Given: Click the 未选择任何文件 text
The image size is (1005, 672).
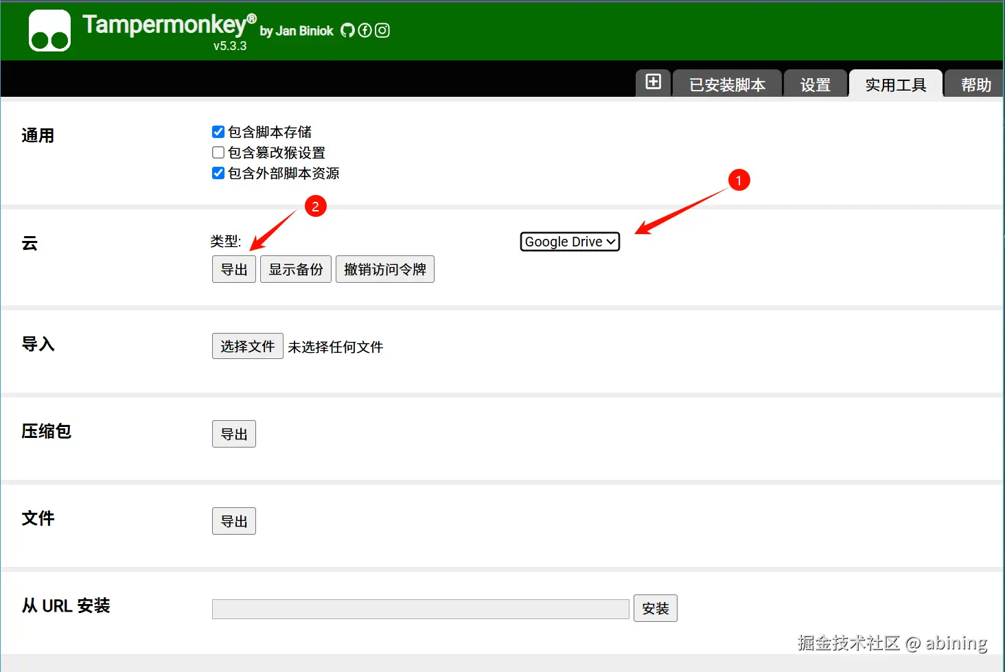Looking at the screenshot, I should (x=336, y=347).
